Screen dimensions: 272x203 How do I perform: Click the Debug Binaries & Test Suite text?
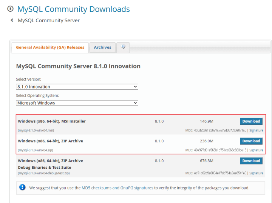45,168
